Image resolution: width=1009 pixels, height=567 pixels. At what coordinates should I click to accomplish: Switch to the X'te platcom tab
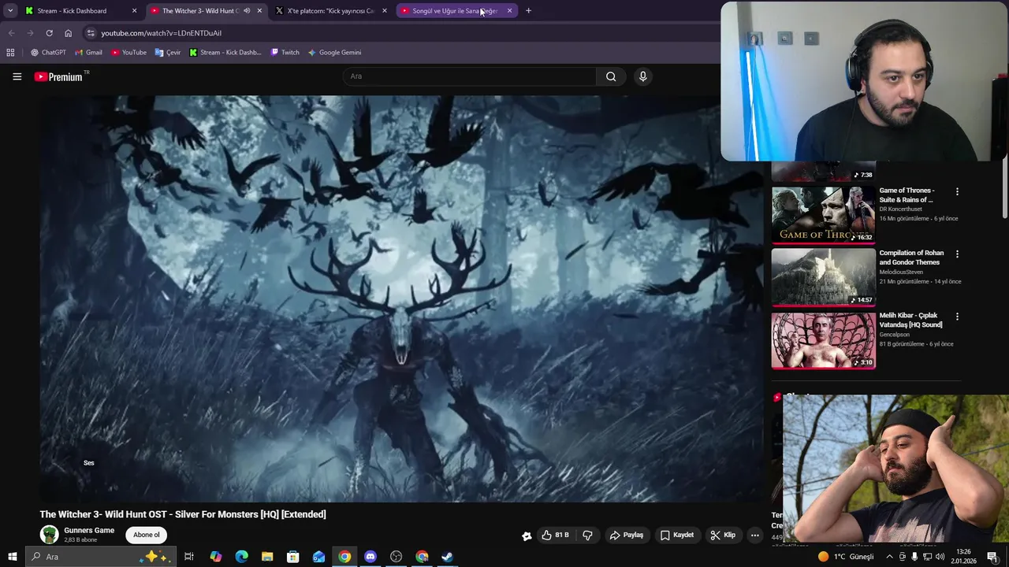pos(330,11)
